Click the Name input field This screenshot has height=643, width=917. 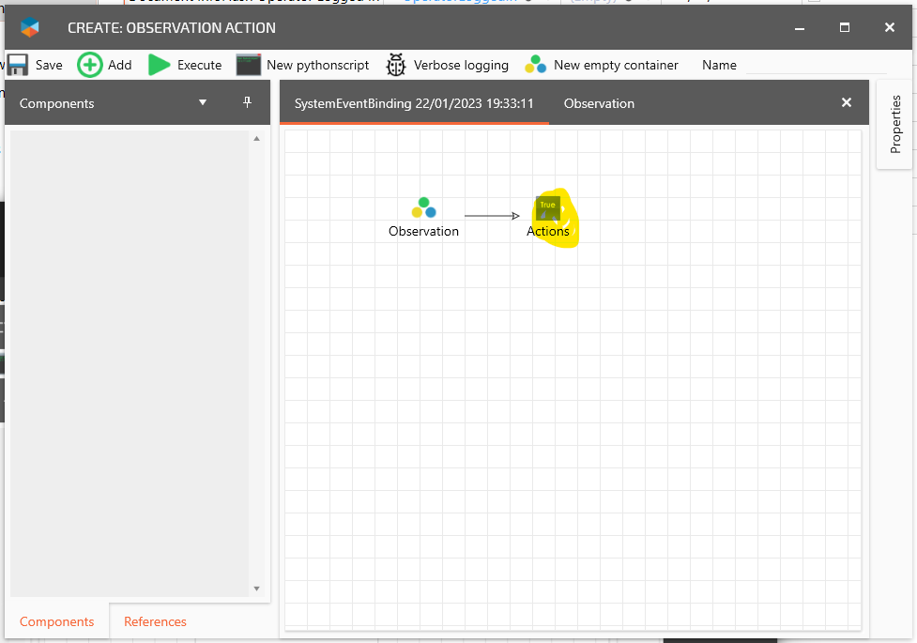(815, 65)
